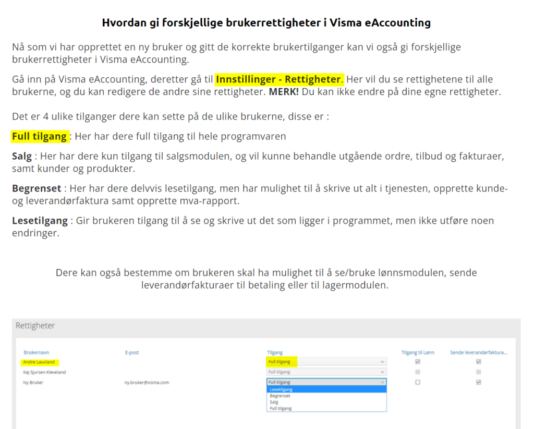Select the Ny Bruker user name
The height and width of the screenshot is (429, 534).
[33, 383]
